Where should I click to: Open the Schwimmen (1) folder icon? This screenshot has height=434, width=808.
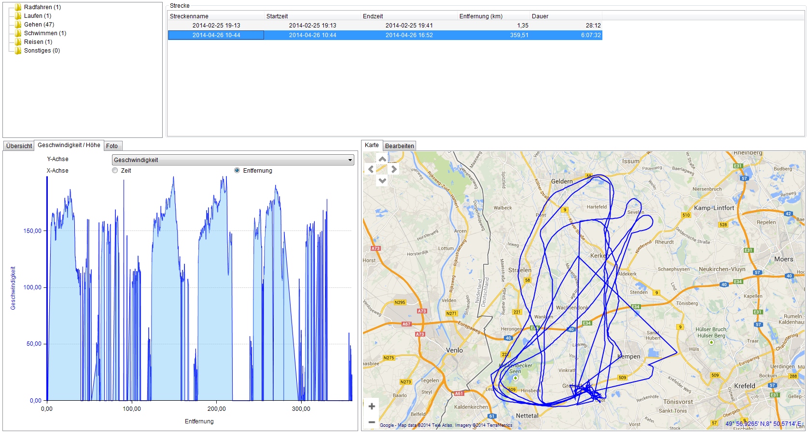click(18, 33)
